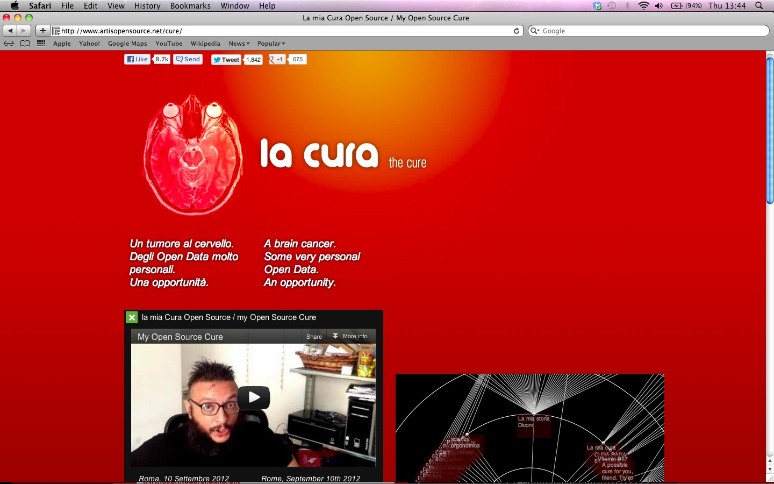Focus the URL address bar
Screen dimensions: 774x484
click(x=286, y=31)
